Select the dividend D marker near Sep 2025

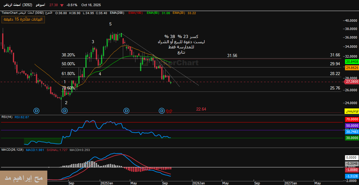(162, 110)
